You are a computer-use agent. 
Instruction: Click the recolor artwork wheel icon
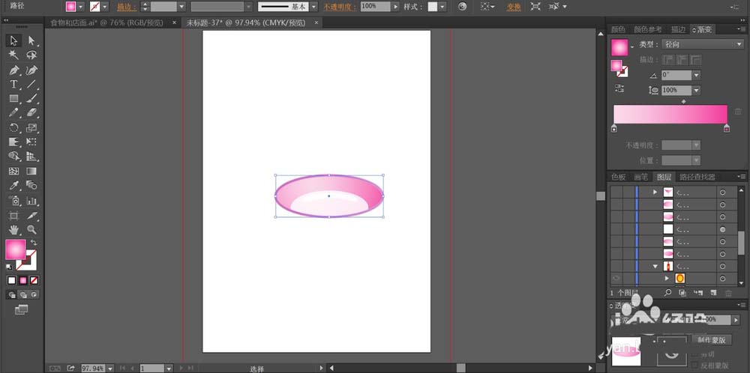tap(461, 6)
